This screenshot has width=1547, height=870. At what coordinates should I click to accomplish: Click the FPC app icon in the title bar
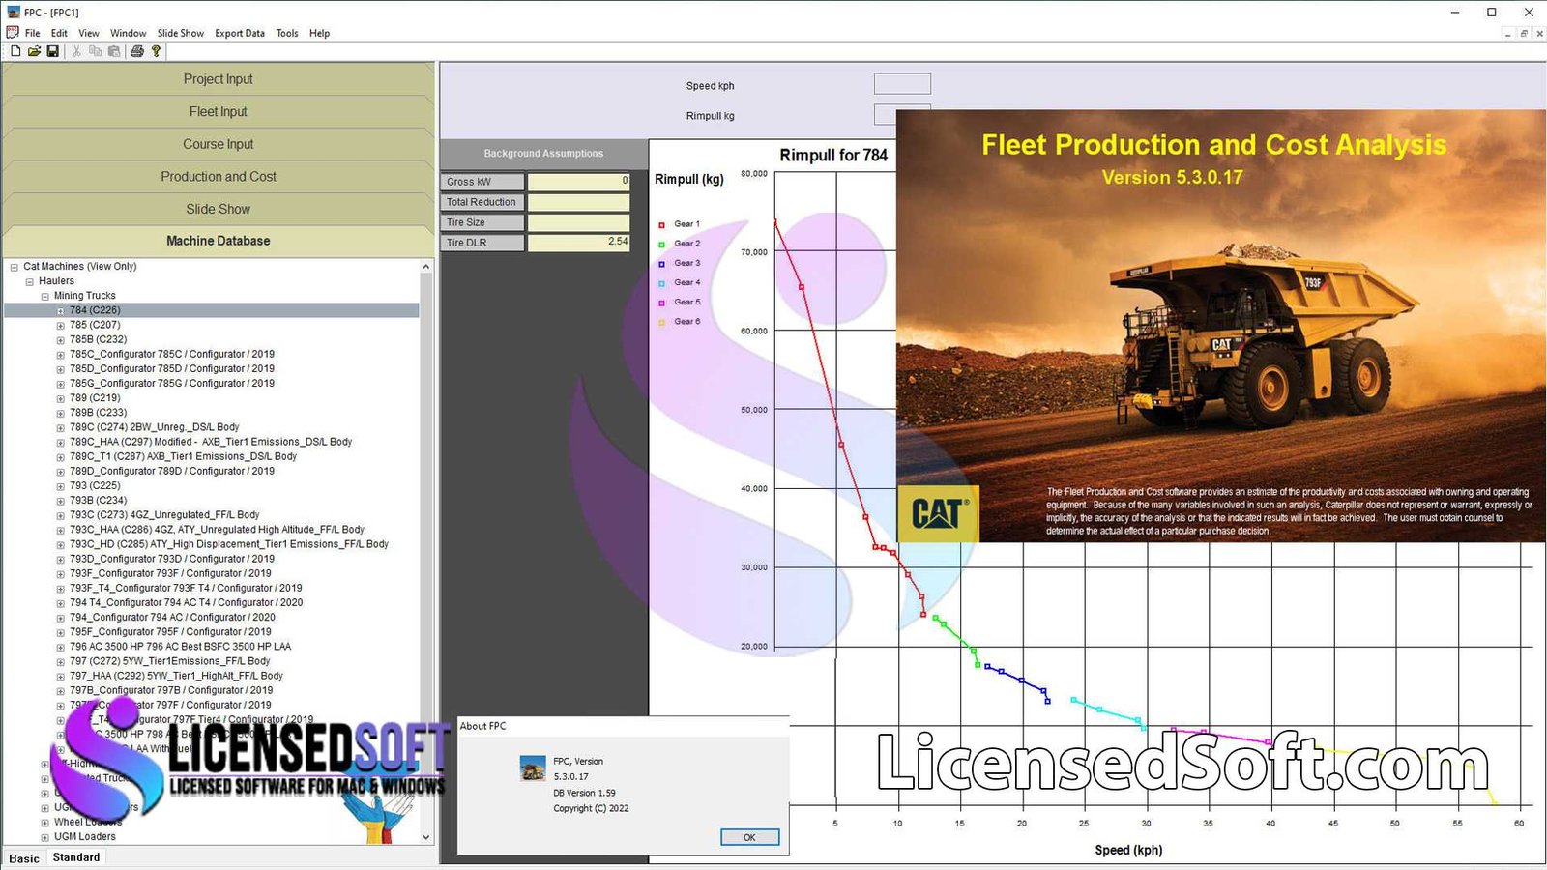(x=14, y=12)
